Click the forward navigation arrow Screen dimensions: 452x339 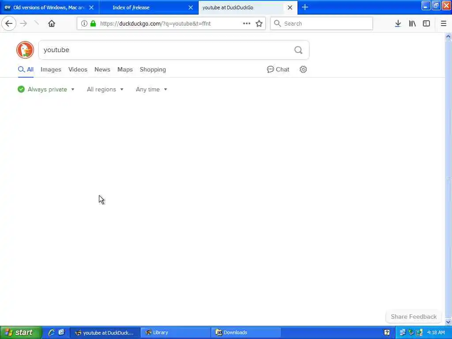[24, 24]
